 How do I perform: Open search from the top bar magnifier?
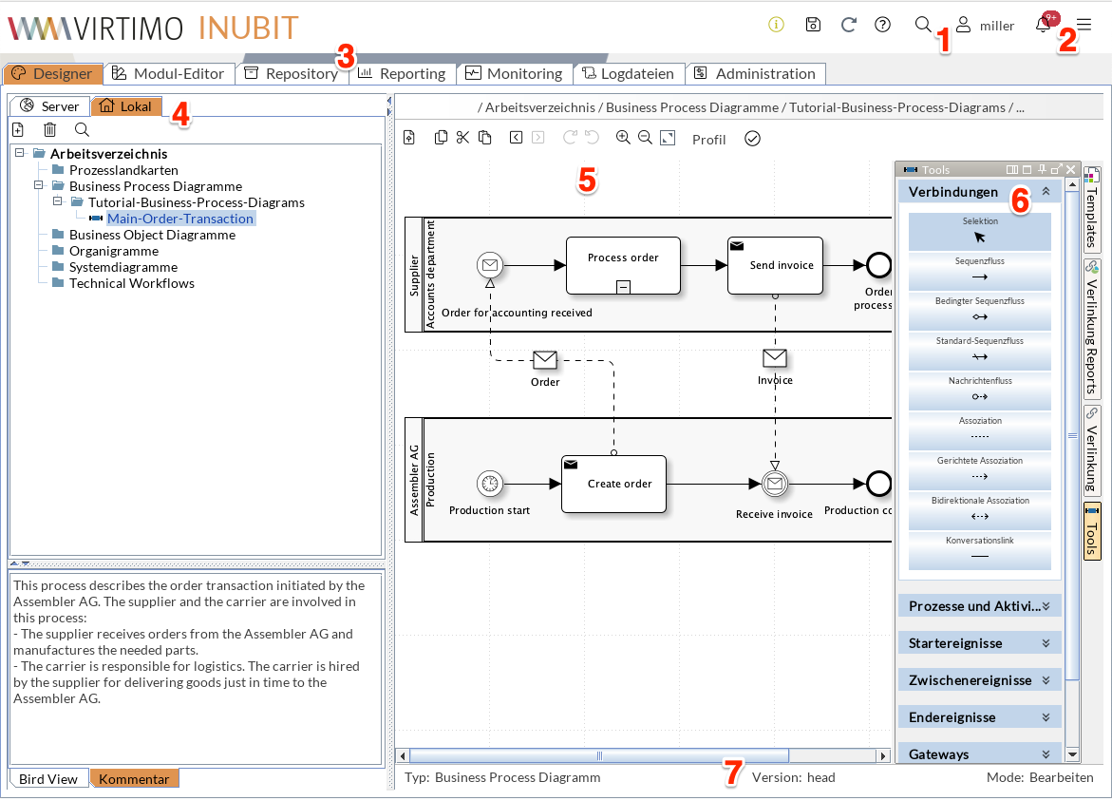coord(923,25)
